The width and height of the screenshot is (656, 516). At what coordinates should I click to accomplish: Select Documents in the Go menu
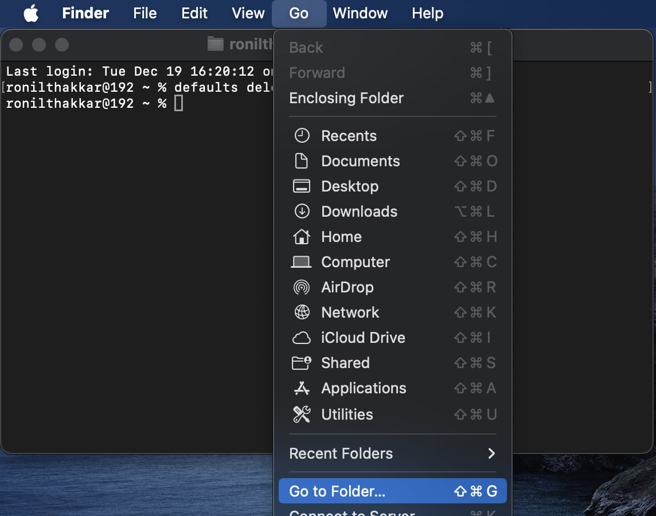[x=392, y=161]
